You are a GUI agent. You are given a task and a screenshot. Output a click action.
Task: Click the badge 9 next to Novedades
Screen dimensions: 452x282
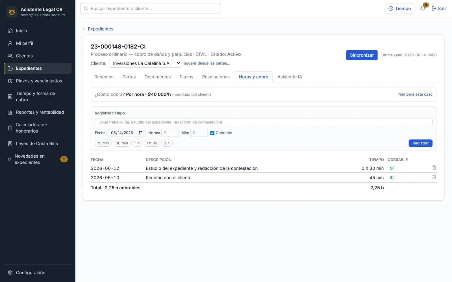point(64,159)
